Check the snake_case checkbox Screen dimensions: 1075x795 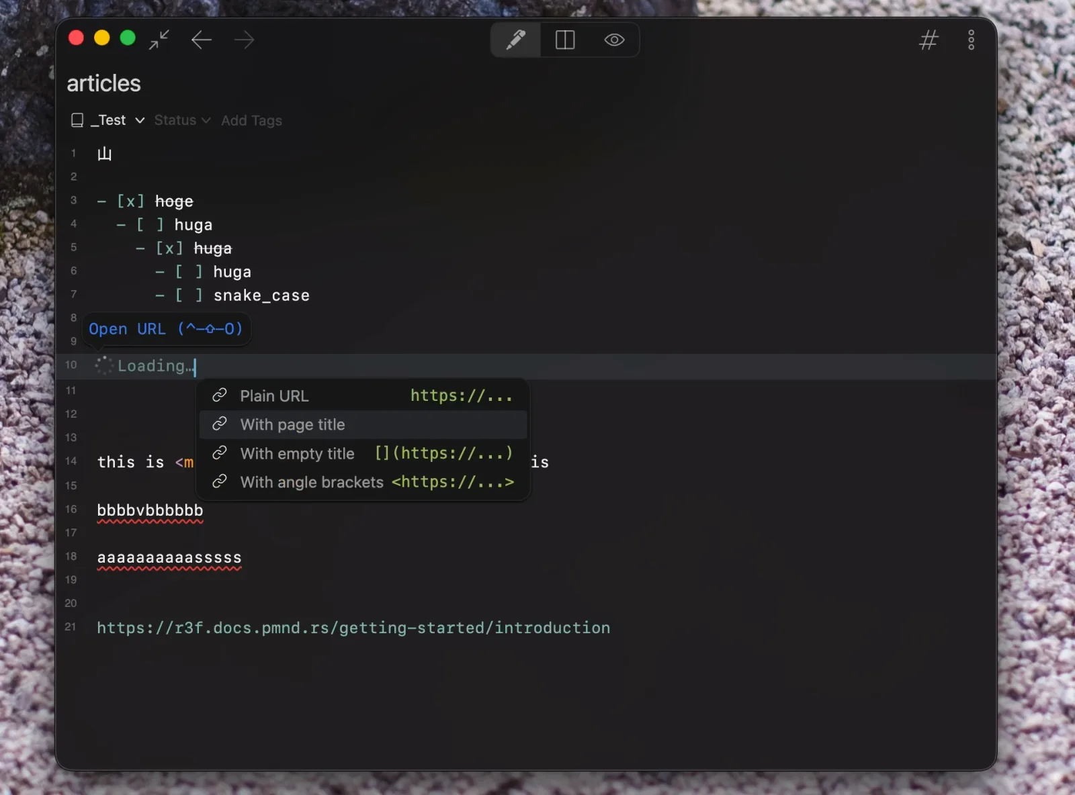pyautogui.click(x=189, y=295)
